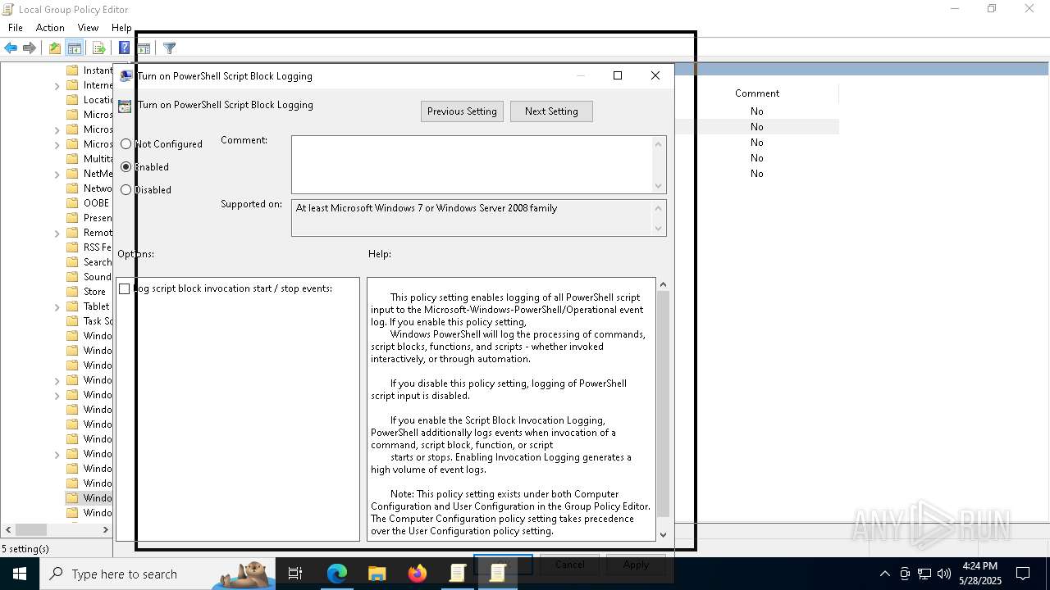
Task: Click the Locati folder icon in tree
Action: pyautogui.click(x=72, y=100)
